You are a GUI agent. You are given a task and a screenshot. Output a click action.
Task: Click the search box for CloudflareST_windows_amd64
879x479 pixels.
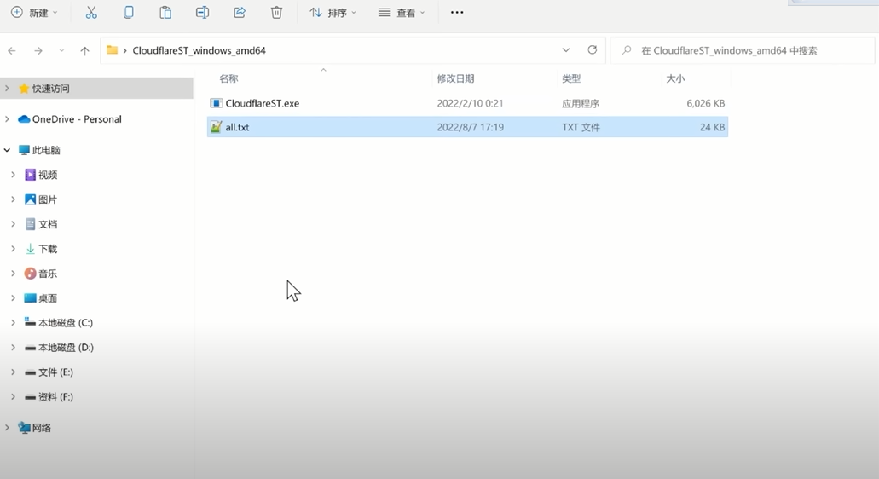tap(742, 50)
